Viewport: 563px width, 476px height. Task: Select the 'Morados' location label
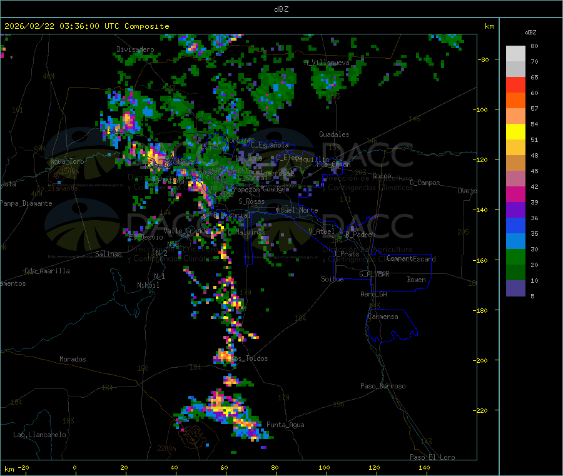[x=73, y=359]
